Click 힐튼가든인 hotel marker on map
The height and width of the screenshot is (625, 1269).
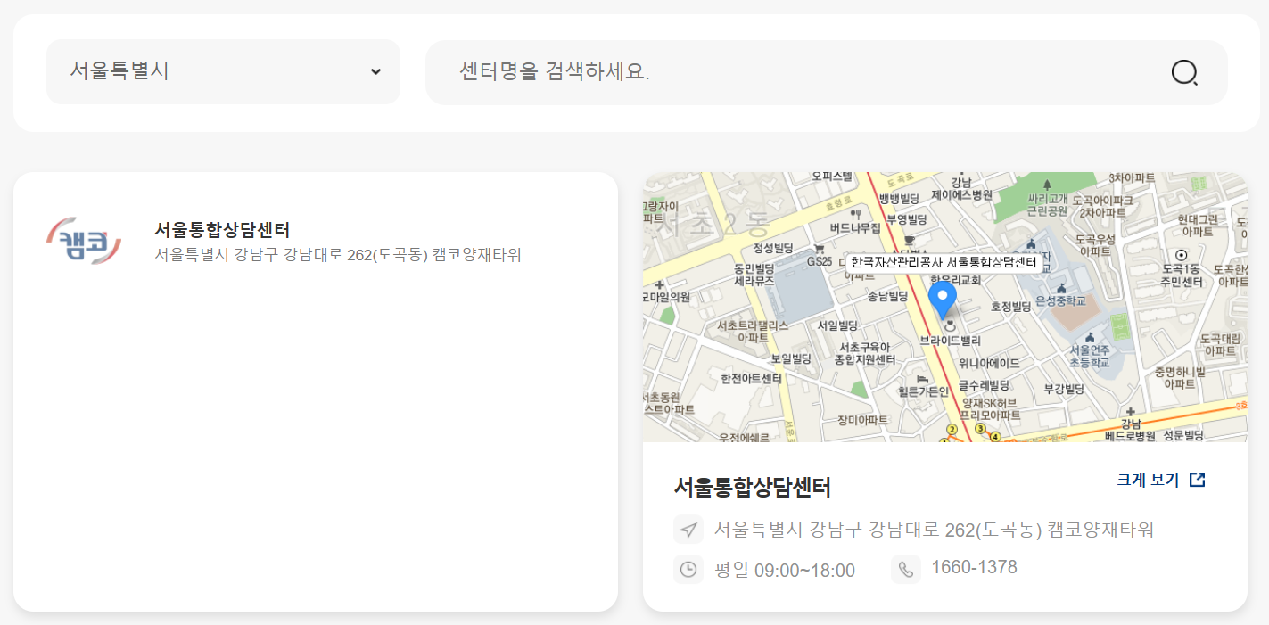tap(923, 386)
